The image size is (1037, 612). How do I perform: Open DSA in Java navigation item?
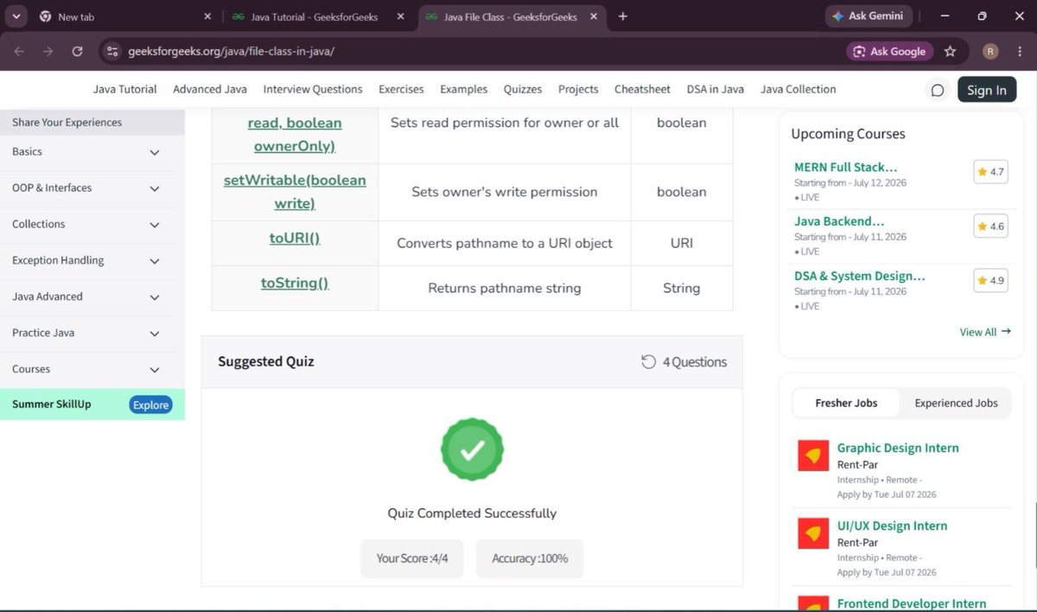tap(716, 89)
